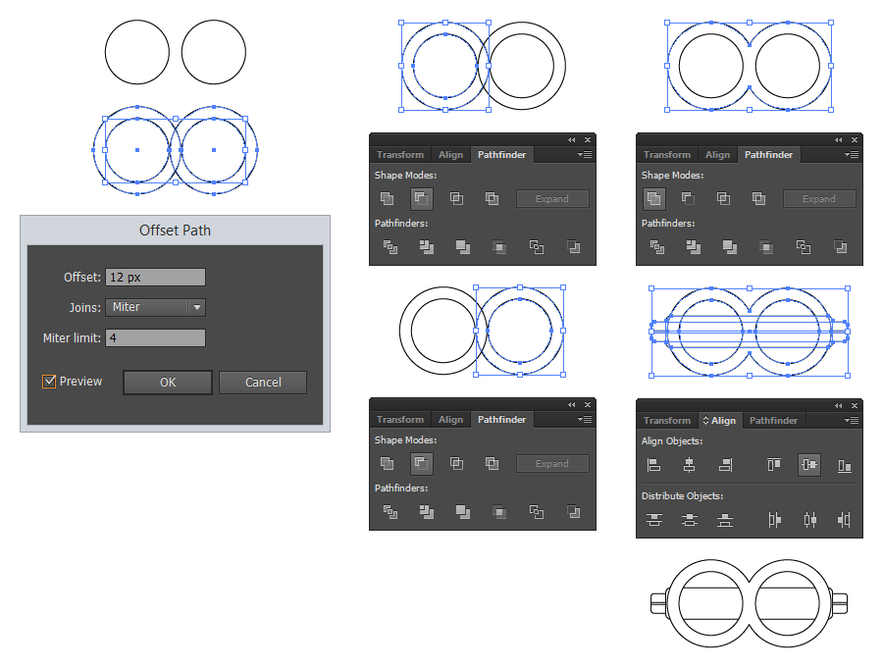Select the finished goggles shape
Viewport: 883px width, 668px height.
[749, 602]
